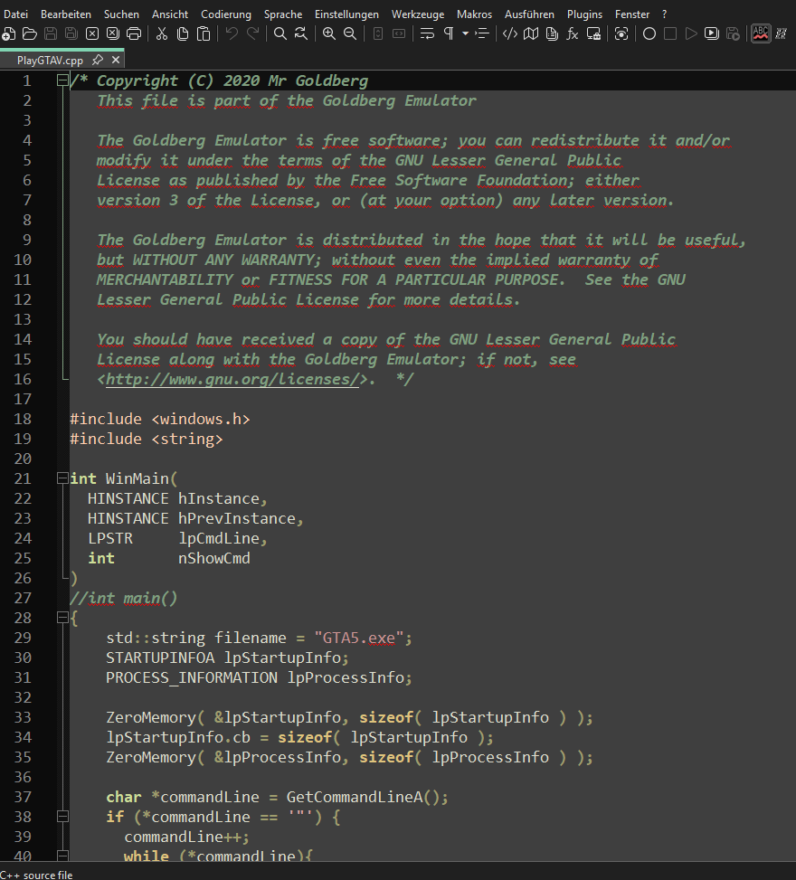This screenshot has height=880, width=796.
Task: Open the Suchen menu
Action: pyautogui.click(x=121, y=14)
